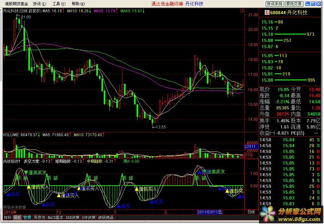Click the 量比 1.30 value
Image resolution: width=324 pixels, height=224 pixels.
316,108
